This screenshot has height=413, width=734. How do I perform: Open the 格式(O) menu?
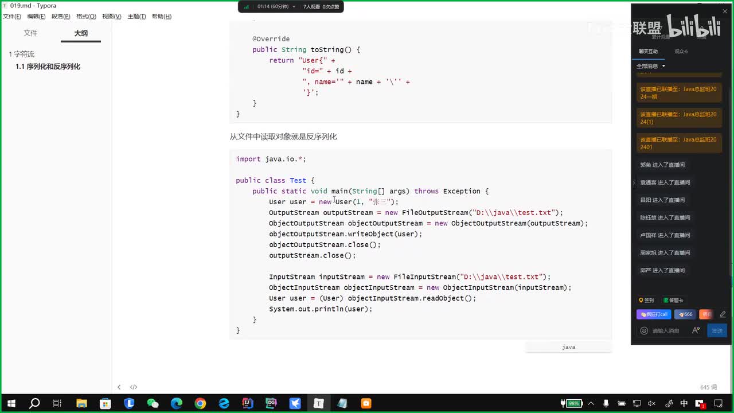point(86,17)
